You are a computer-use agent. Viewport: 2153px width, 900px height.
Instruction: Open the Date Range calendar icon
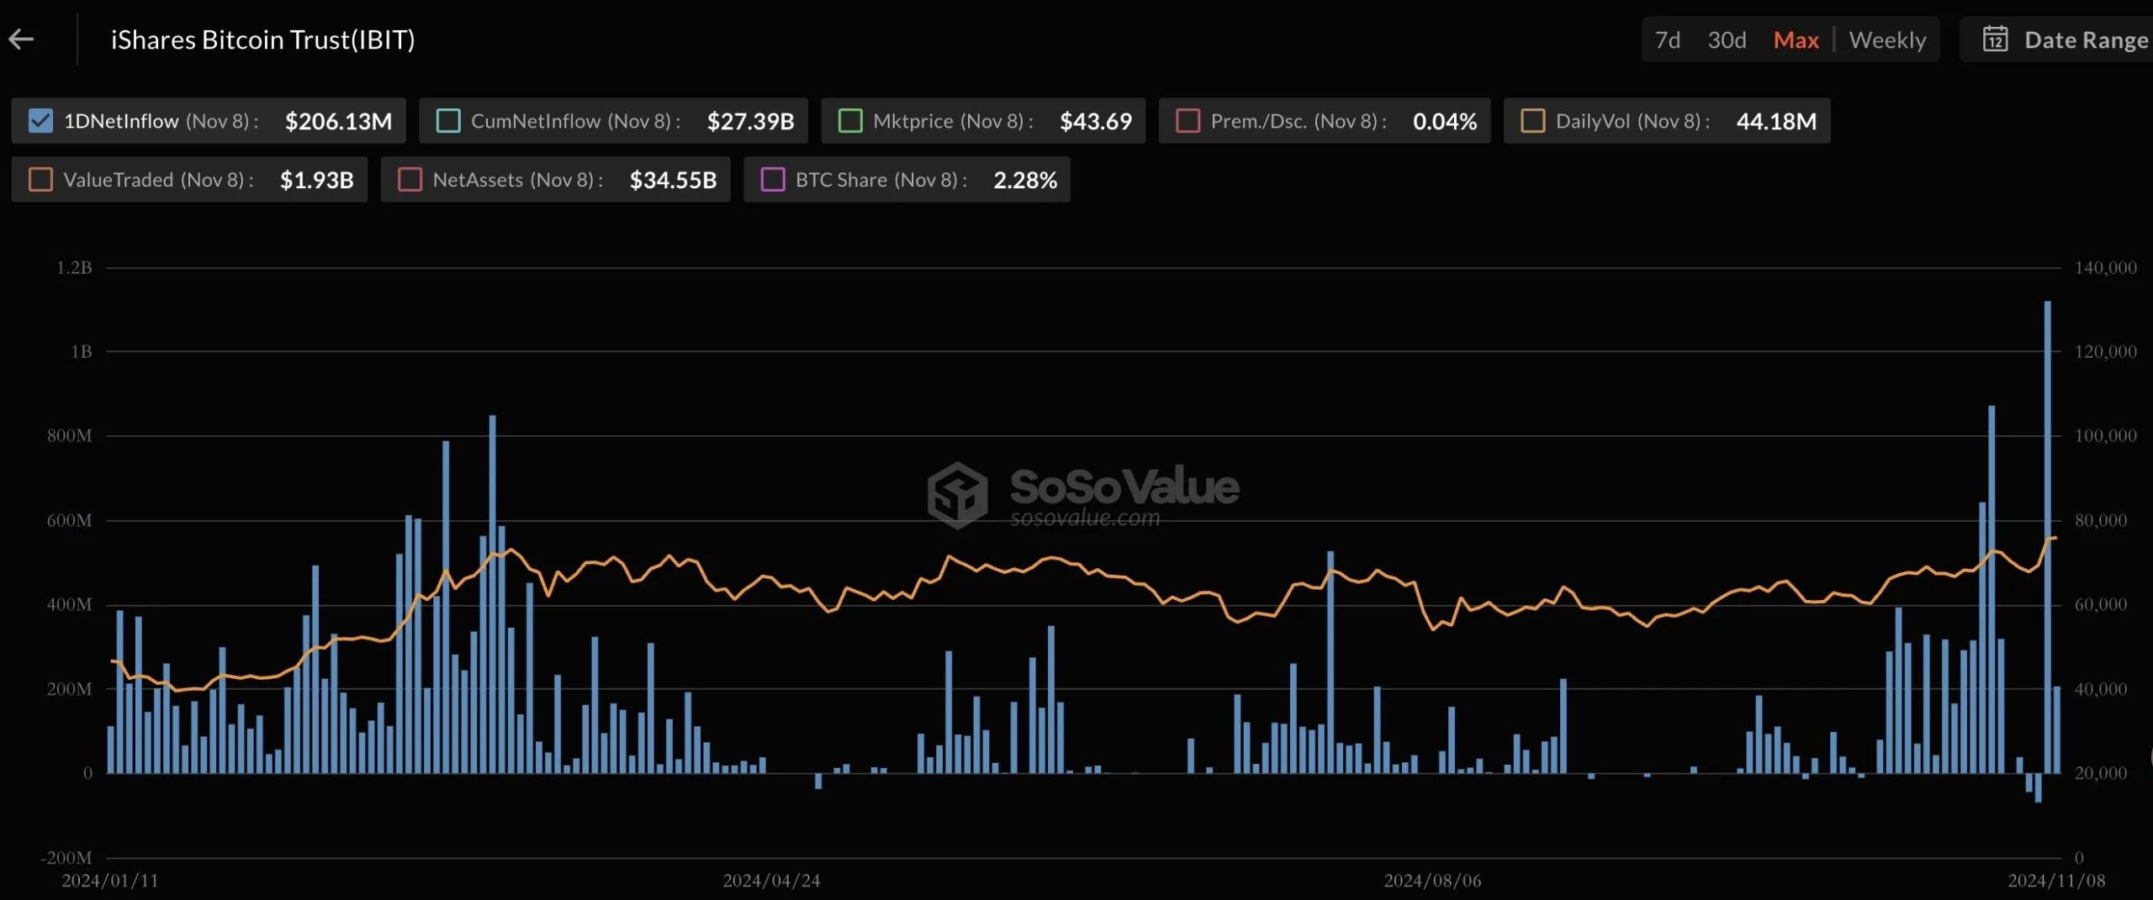point(1995,39)
